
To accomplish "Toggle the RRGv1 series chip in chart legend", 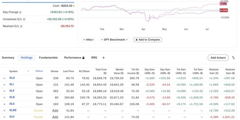I will [88, 40].
